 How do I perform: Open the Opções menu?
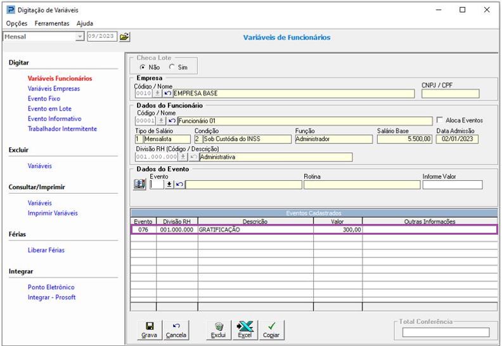point(16,23)
